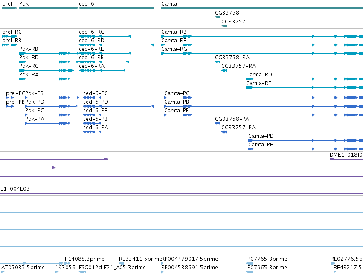Screen dimensions: 363x274
Task: Select the Pdk-PC protein label
Action: pyautogui.click(x=35, y=111)
